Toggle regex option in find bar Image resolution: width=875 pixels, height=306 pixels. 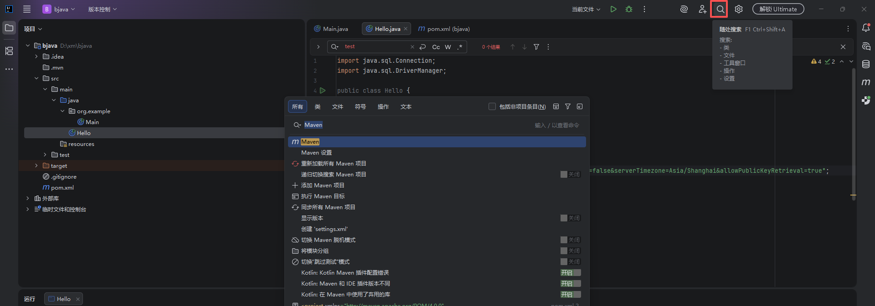(460, 47)
